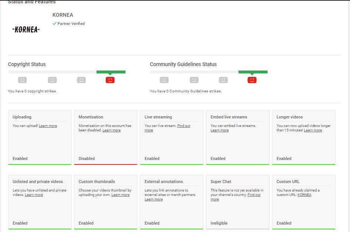This screenshot has height=232, width=350.
Task: Click the saddest face icon under Copyright Status
Action: [x=22, y=80]
